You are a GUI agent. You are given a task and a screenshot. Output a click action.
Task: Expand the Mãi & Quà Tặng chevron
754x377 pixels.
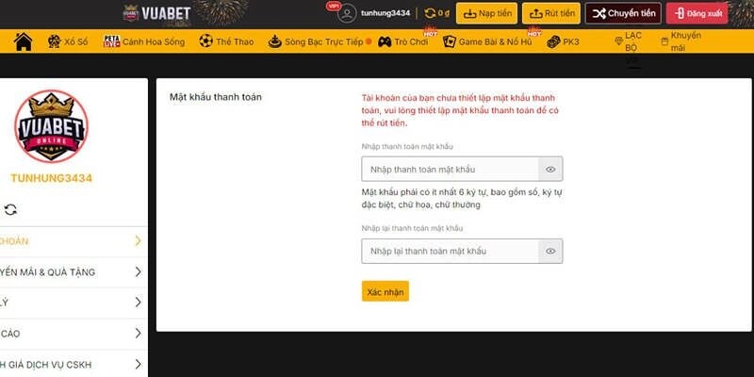(138, 272)
